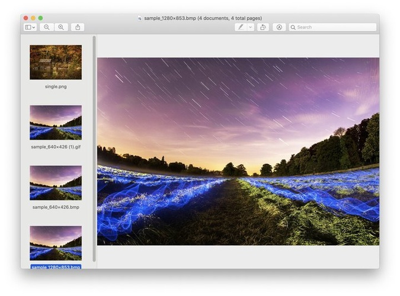Enter full screen with green button
Image resolution: width=400 pixels, height=296 pixels.
40,18
